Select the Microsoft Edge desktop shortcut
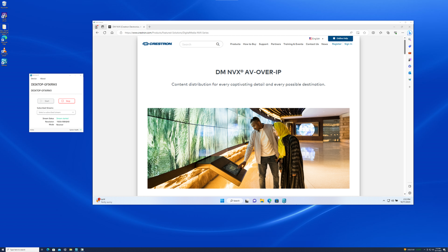The width and height of the screenshot is (448, 252). 4,40
